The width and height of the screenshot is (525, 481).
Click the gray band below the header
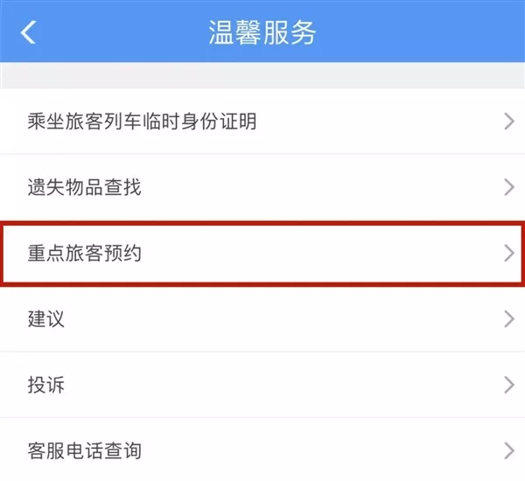(262, 75)
